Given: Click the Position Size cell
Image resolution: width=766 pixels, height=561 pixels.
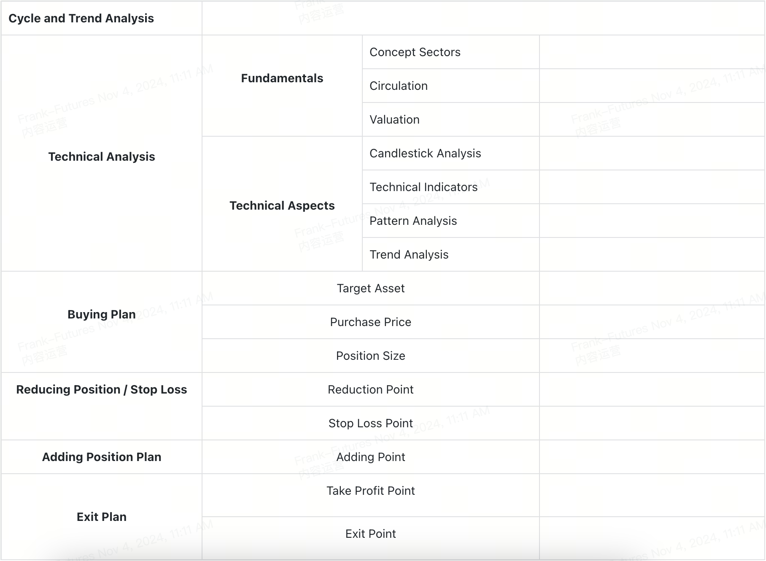Looking at the screenshot, I should coord(370,356).
